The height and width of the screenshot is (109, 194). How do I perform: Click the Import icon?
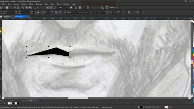click(48, 8)
